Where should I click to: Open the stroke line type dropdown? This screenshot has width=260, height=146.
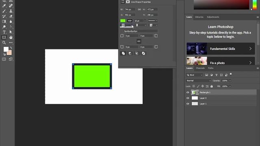153,21
